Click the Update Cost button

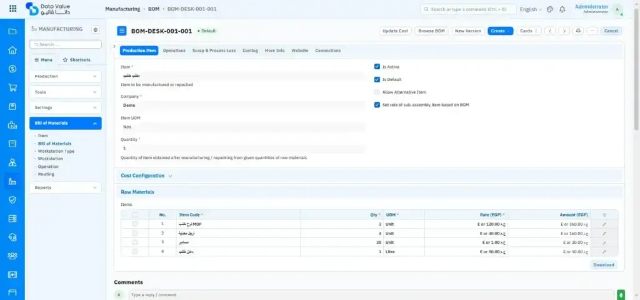click(x=395, y=31)
